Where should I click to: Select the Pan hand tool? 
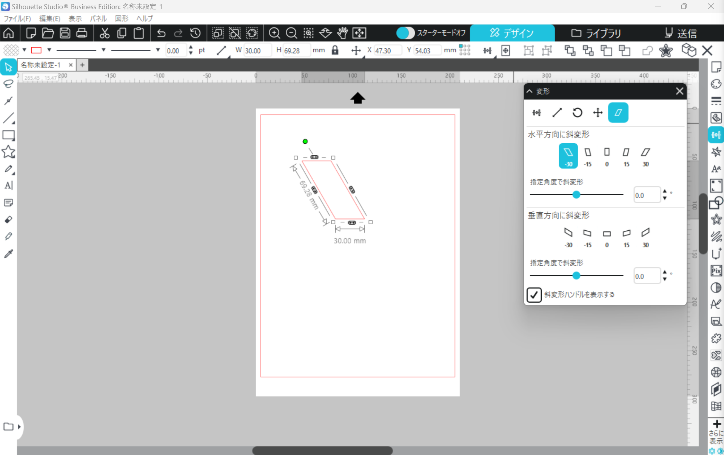coord(342,33)
